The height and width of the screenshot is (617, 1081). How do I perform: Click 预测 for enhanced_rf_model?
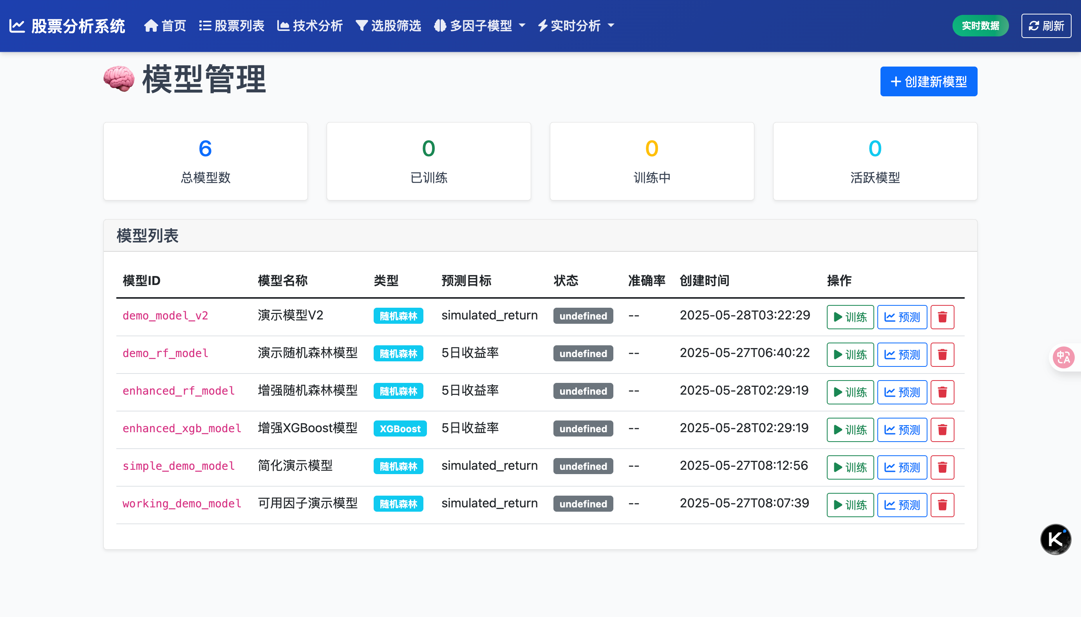tap(902, 392)
